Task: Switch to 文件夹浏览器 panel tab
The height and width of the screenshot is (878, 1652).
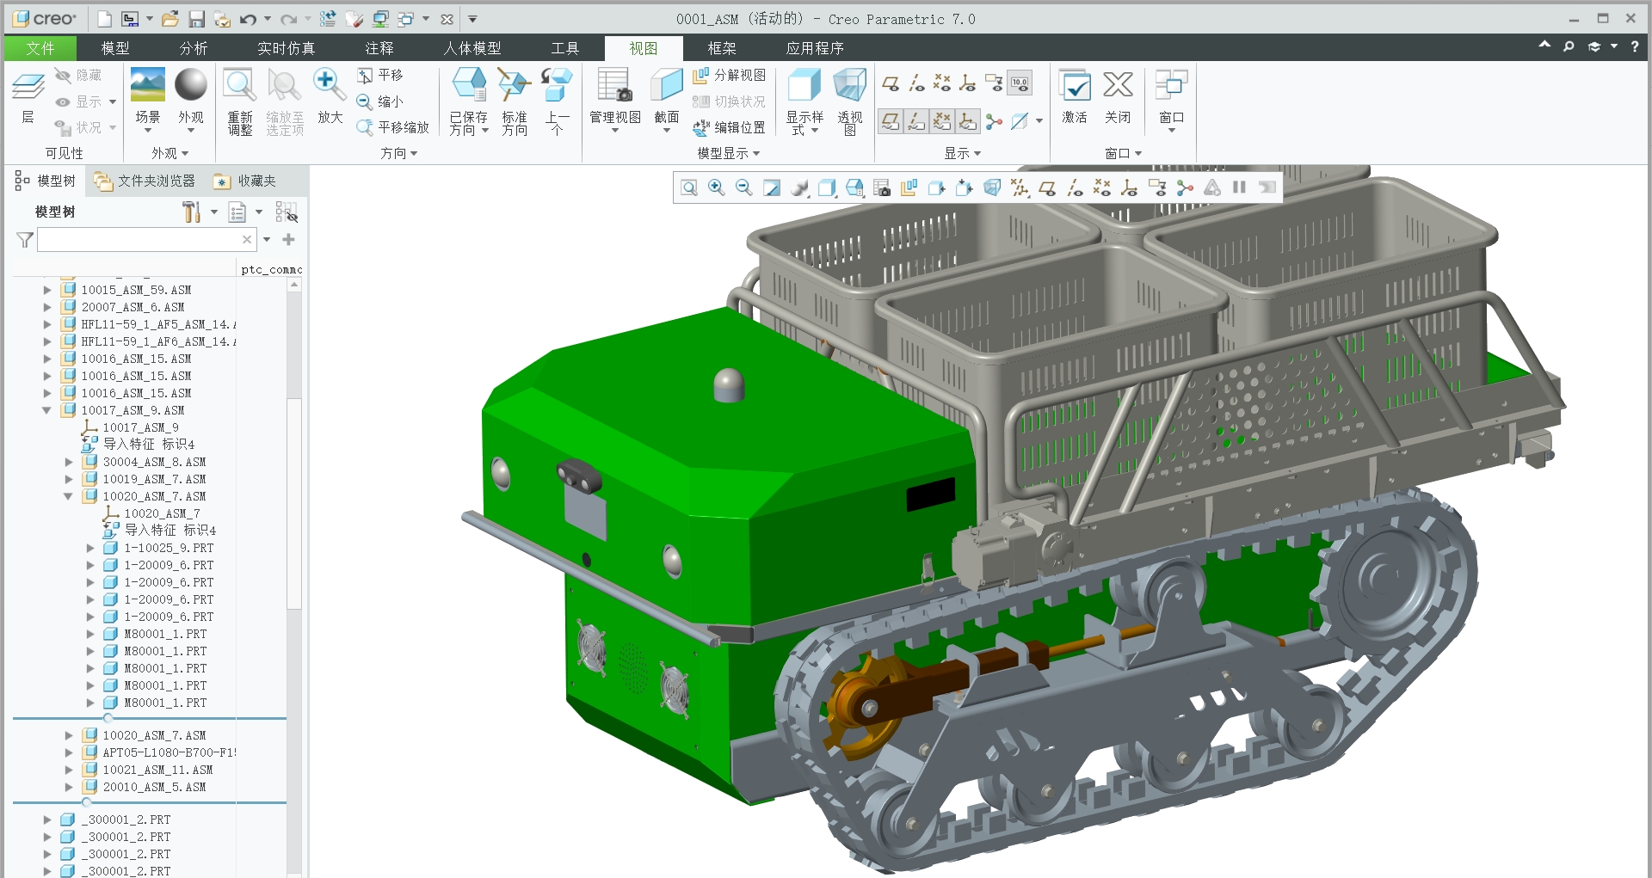Action: pyautogui.click(x=145, y=181)
